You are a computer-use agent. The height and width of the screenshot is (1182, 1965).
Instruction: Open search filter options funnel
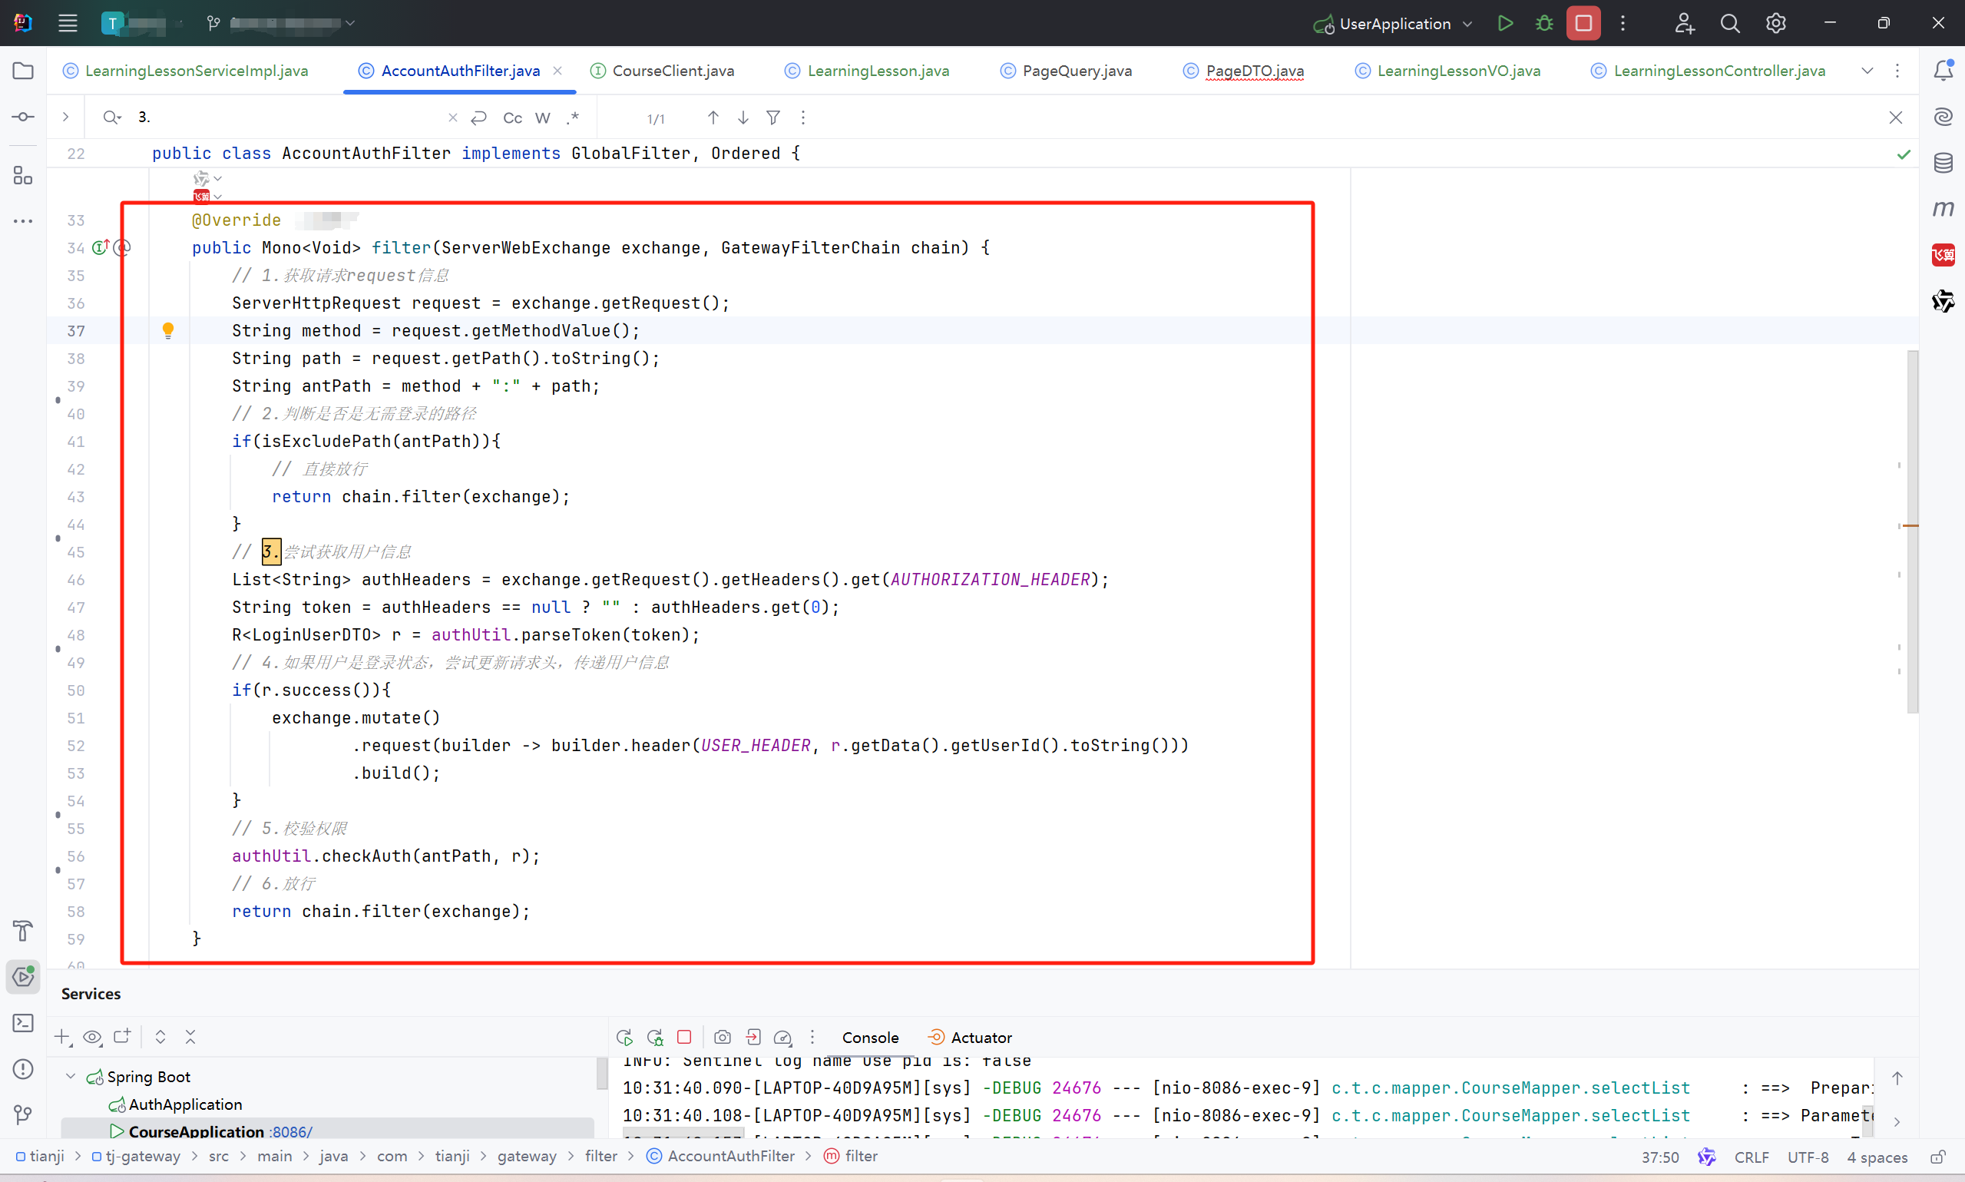(773, 118)
